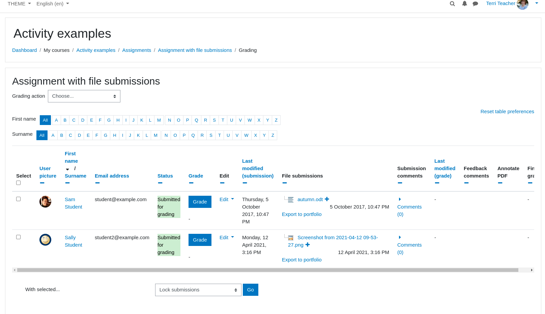This screenshot has height=314, width=545.
Task: Open Sally Student profile link
Action: (x=73, y=241)
